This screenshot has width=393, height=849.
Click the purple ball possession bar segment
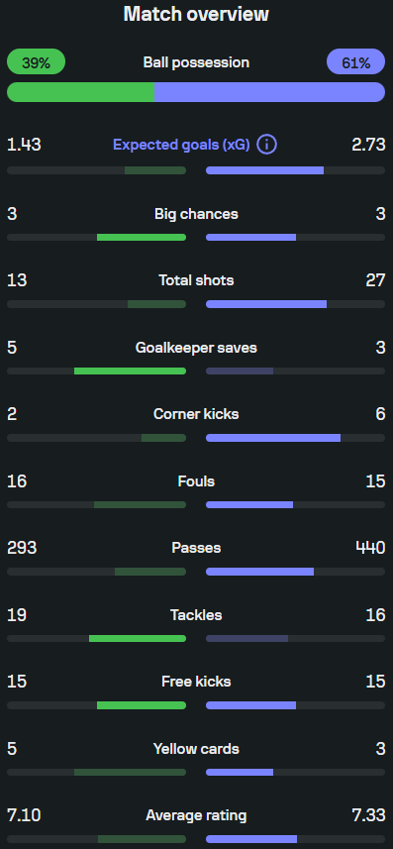269,92
